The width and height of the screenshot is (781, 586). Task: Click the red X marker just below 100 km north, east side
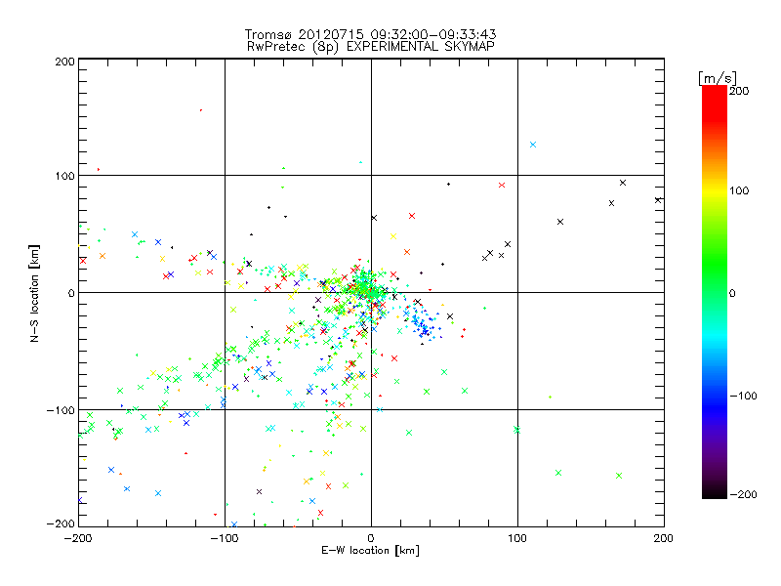[x=502, y=185]
